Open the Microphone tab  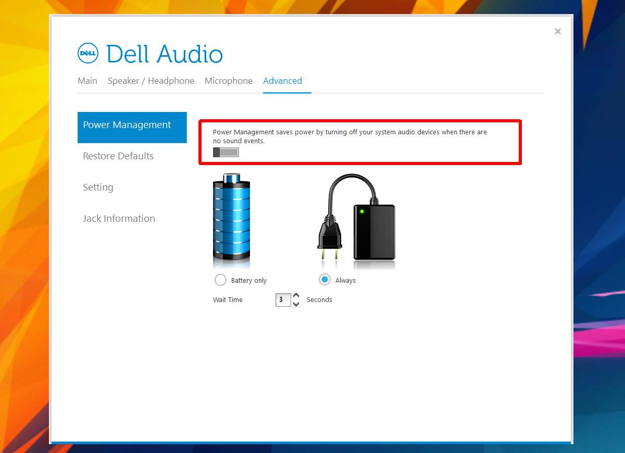click(x=229, y=81)
